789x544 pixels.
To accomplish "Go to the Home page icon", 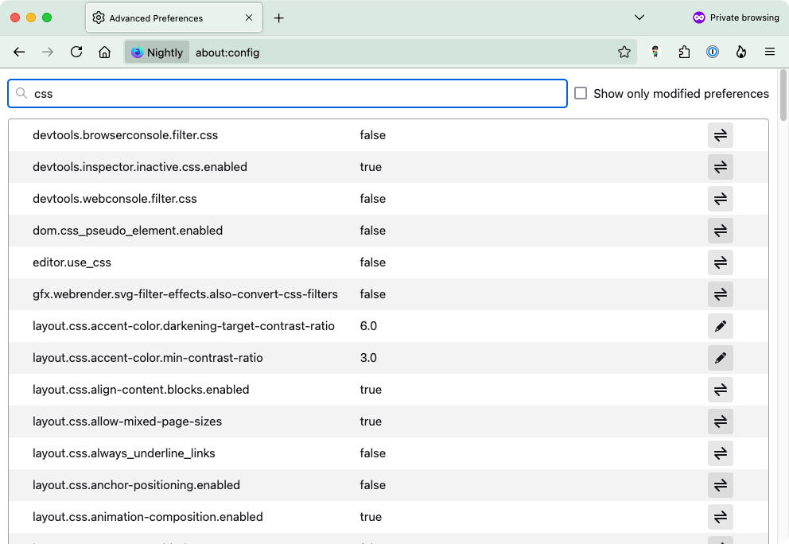I will point(104,52).
